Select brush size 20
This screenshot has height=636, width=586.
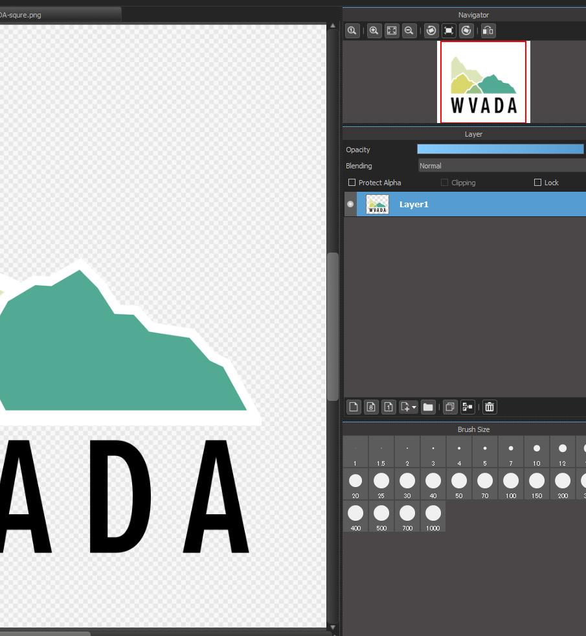355,484
